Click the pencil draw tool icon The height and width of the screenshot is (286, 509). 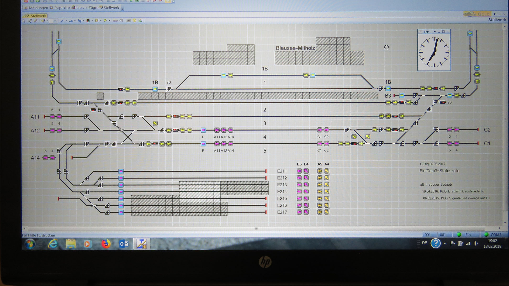(36, 21)
